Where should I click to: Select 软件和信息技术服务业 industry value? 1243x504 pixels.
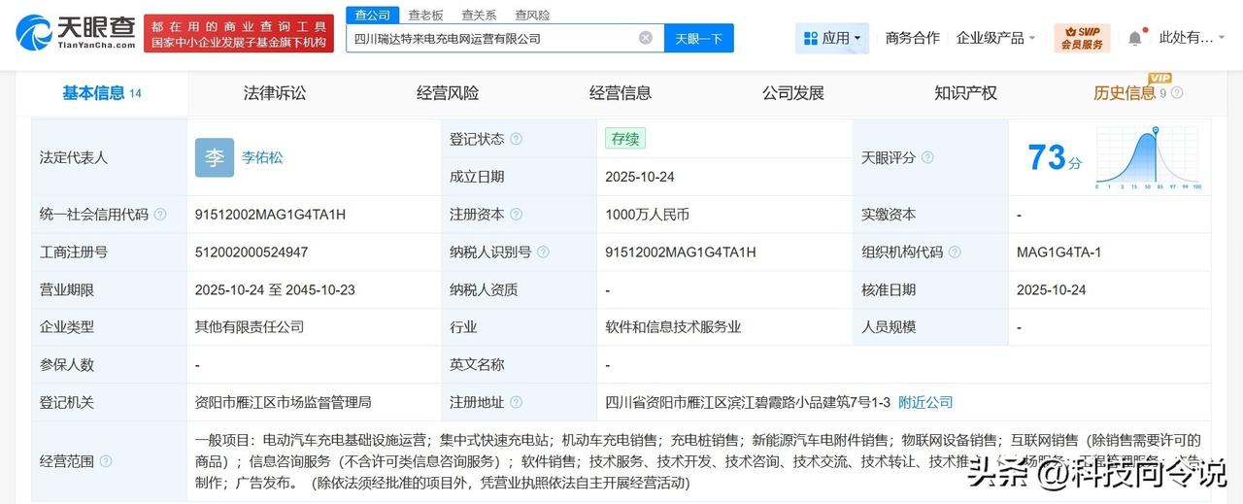coord(673,327)
